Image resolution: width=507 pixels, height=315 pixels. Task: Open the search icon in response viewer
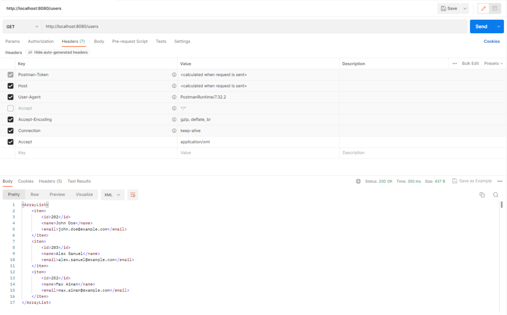(x=496, y=195)
